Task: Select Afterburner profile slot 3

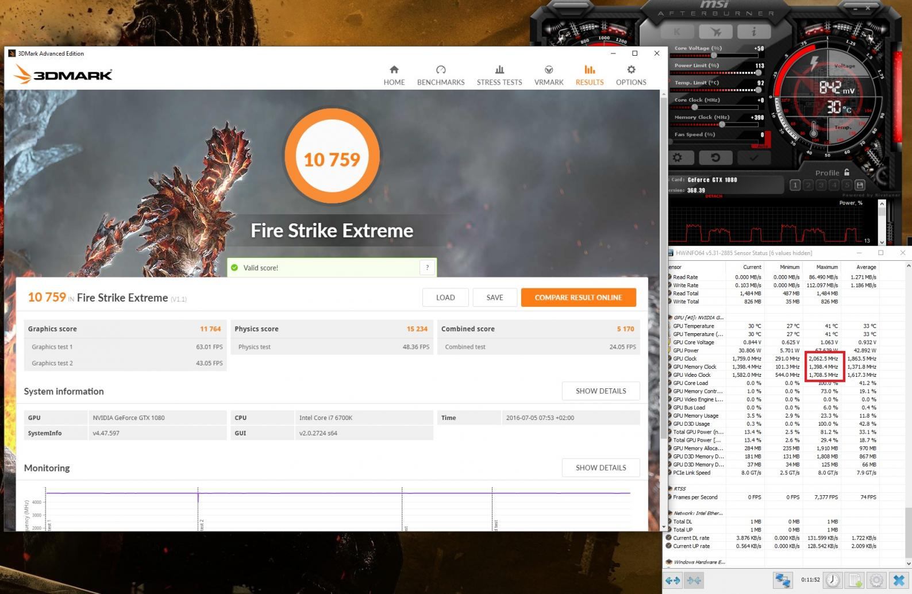Action: pyautogui.click(x=821, y=185)
